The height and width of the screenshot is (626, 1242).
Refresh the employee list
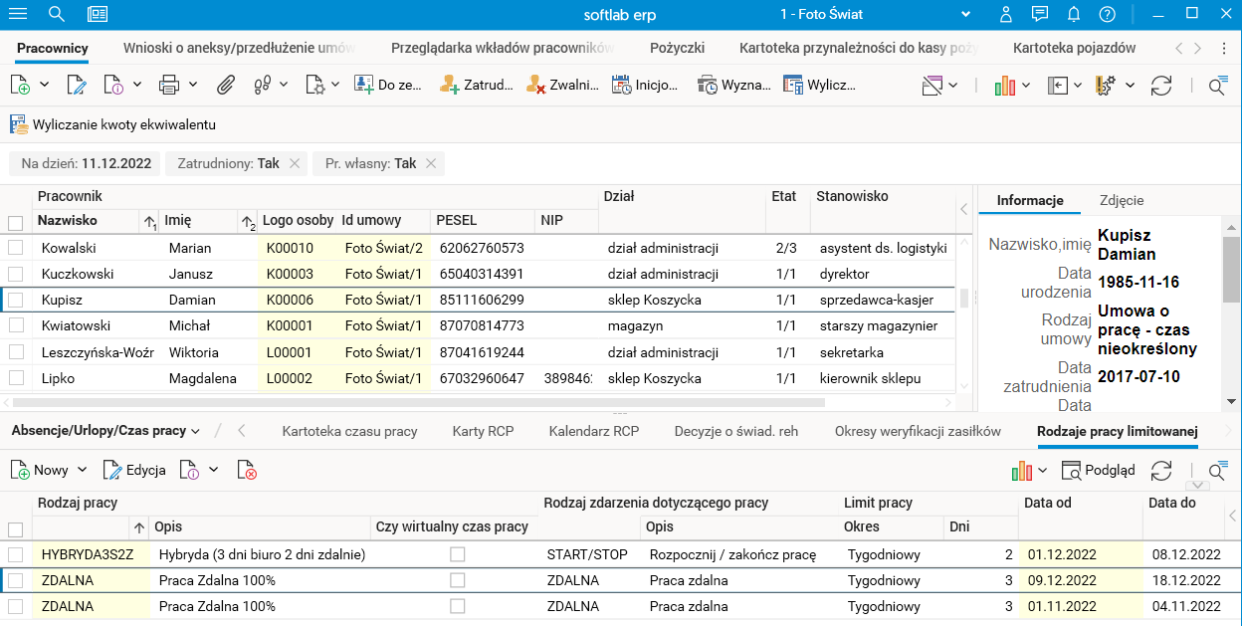coord(1160,86)
